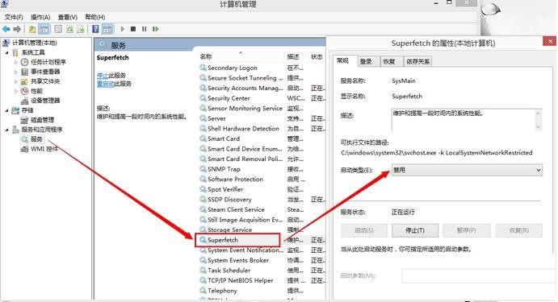558x302 pixels.
Task: Click the pause service toolbar icon
Action: point(144,29)
